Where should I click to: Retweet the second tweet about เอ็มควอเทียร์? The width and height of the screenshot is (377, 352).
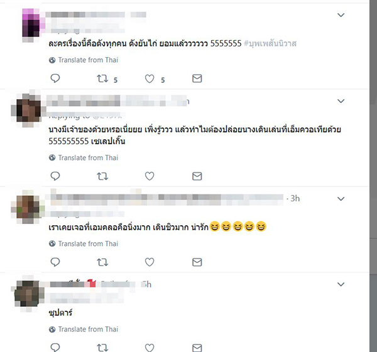102,176
